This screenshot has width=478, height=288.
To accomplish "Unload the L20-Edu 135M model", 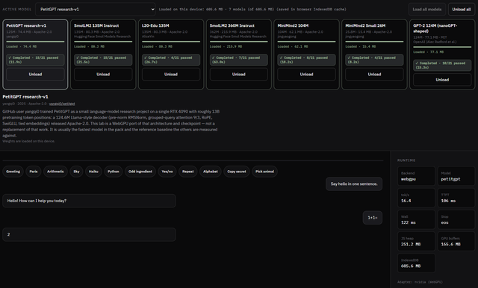I will pyautogui.click(x=171, y=75).
